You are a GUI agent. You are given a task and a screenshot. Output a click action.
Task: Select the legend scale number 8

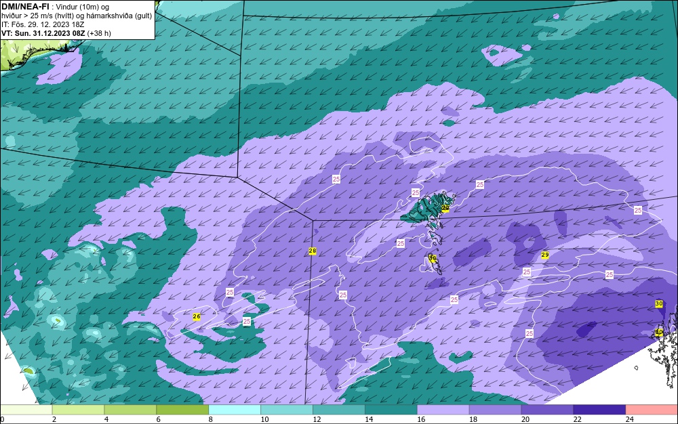tap(211, 419)
